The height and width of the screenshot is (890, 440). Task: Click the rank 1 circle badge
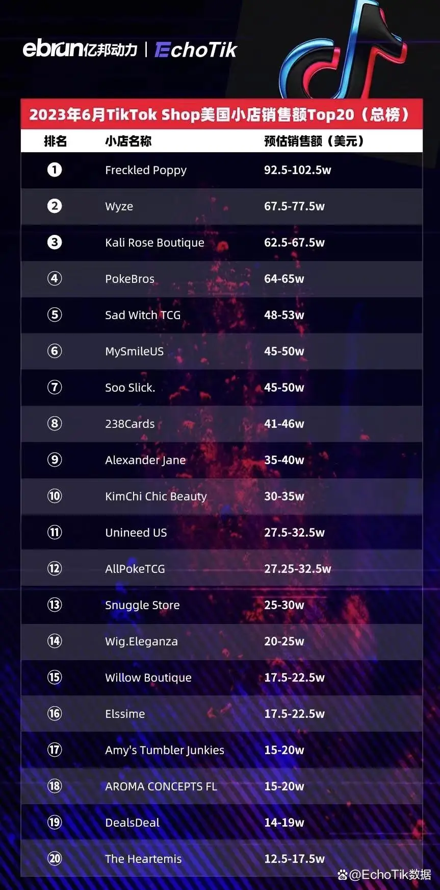pos(55,170)
